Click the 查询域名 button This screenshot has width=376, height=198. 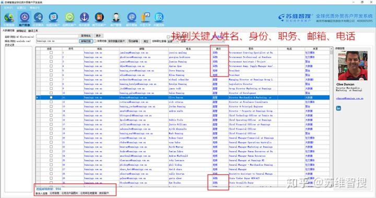pos(86,35)
